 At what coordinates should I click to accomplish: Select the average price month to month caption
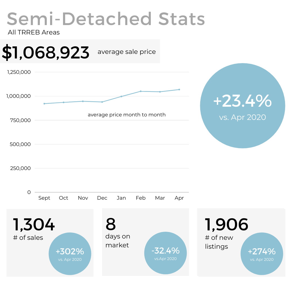point(127,115)
